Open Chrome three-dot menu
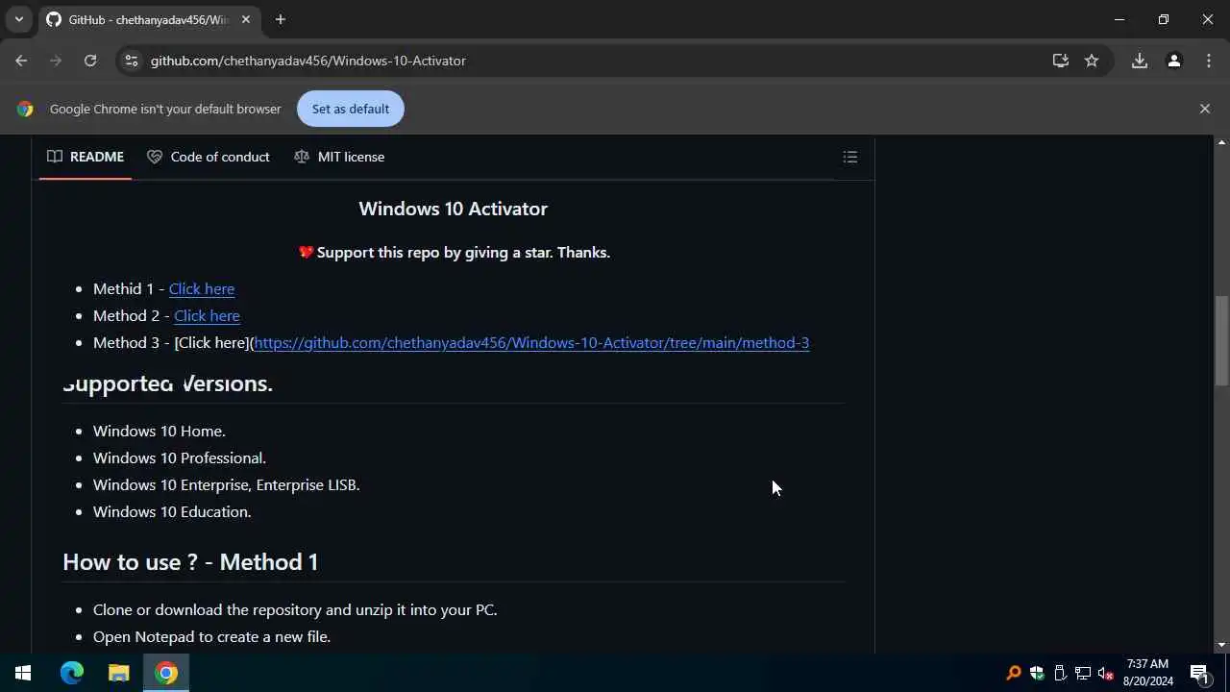 click(x=1209, y=61)
